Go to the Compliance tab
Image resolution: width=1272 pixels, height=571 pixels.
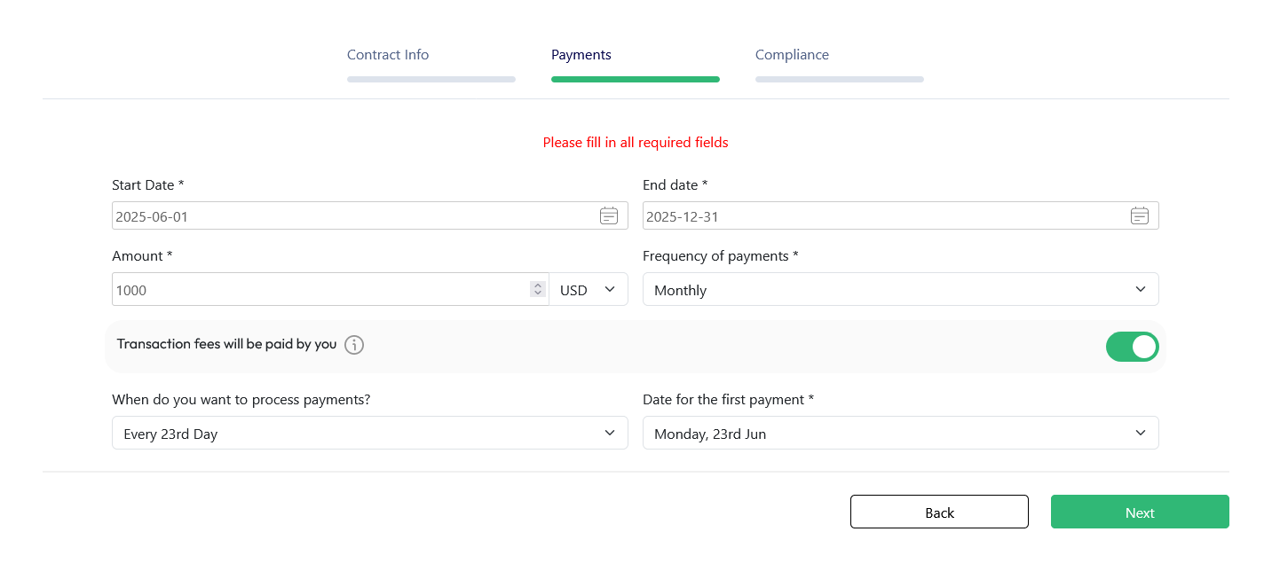pyautogui.click(x=792, y=55)
